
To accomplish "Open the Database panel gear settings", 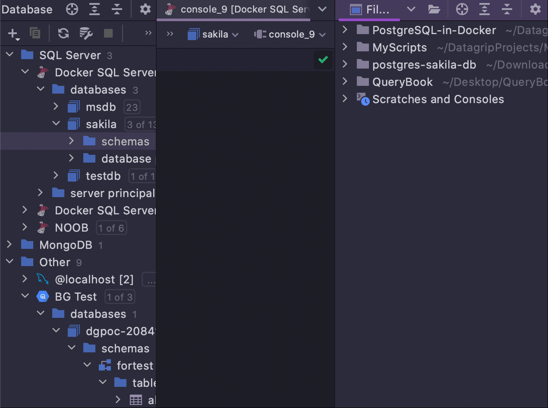I will click(145, 9).
